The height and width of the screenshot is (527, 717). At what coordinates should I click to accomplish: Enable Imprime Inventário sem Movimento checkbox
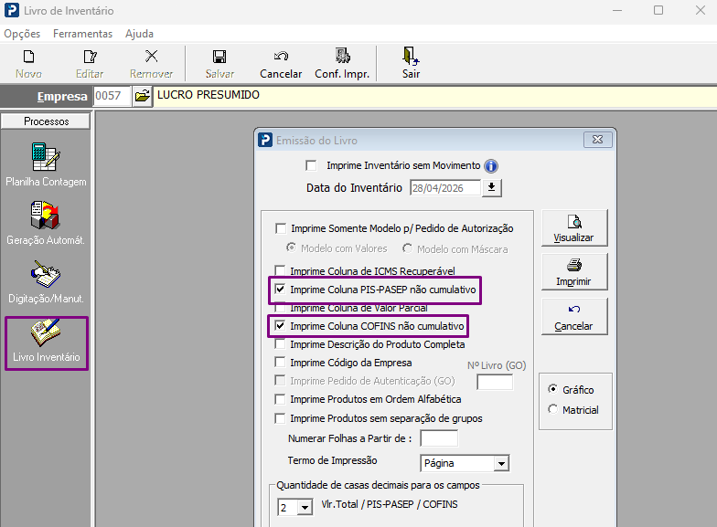[x=311, y=165]
